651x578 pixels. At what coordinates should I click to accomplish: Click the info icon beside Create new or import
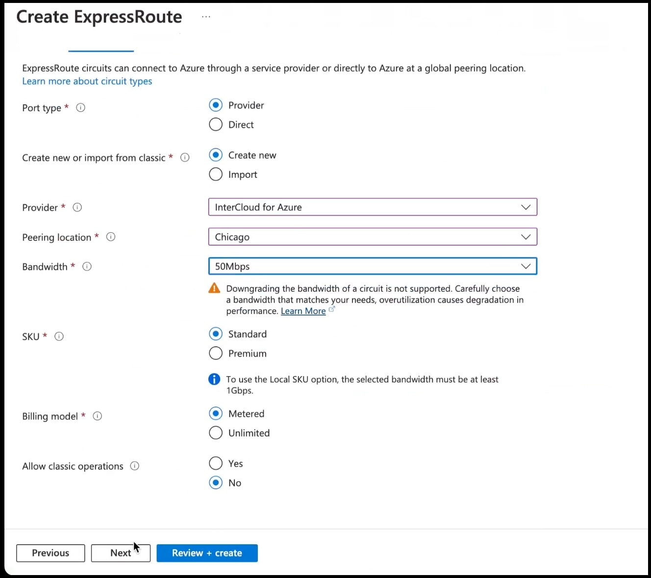185,157
